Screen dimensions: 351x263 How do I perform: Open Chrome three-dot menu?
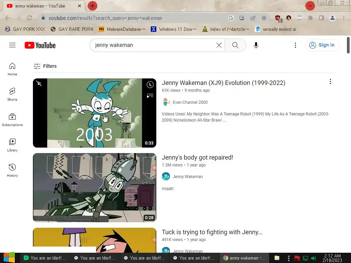[343, 18]
